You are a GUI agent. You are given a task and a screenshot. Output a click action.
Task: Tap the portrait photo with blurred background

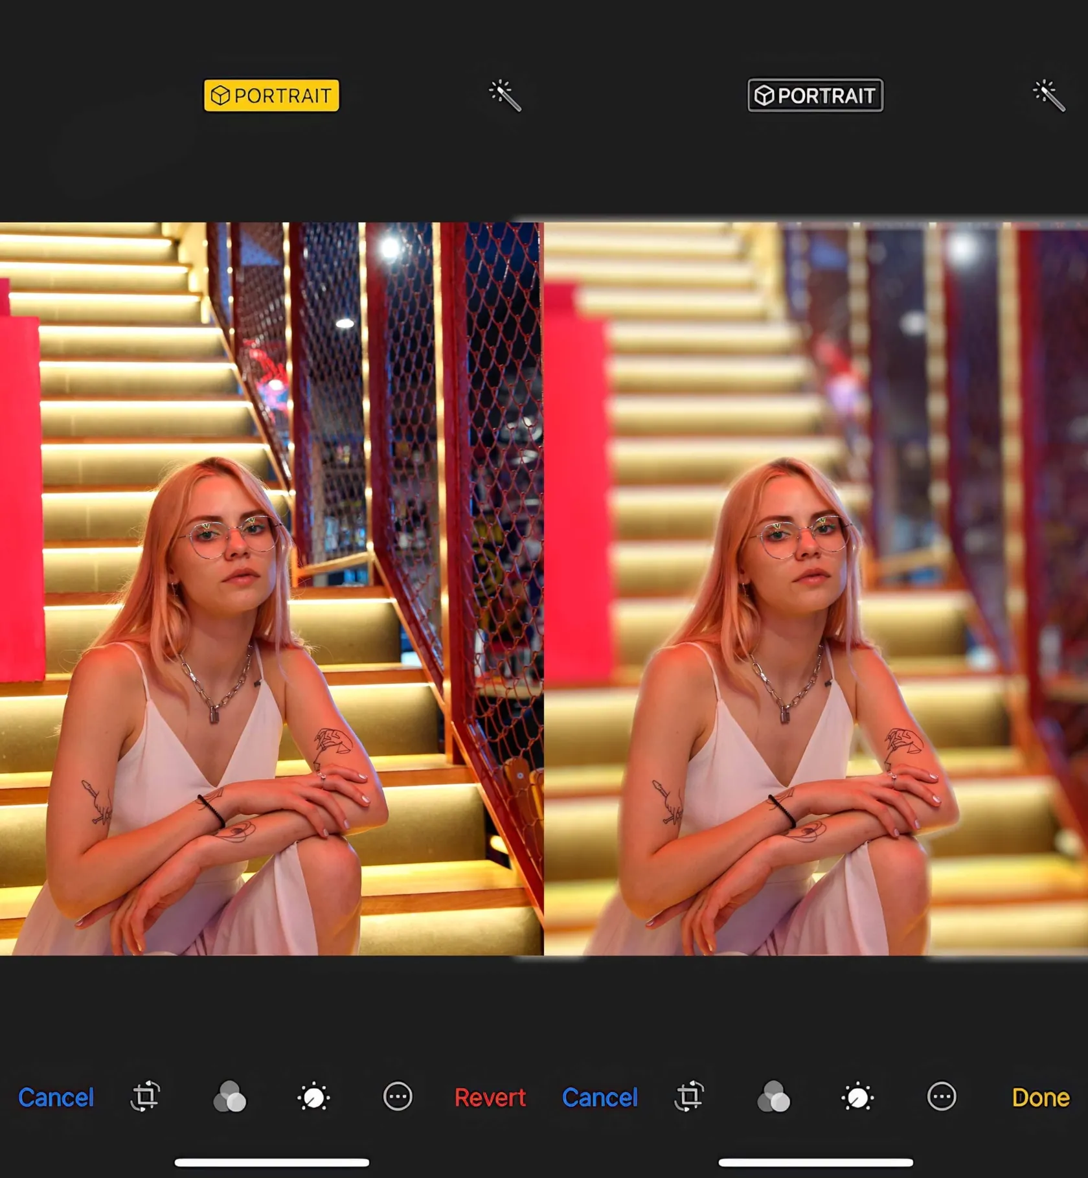pos(815,588)
